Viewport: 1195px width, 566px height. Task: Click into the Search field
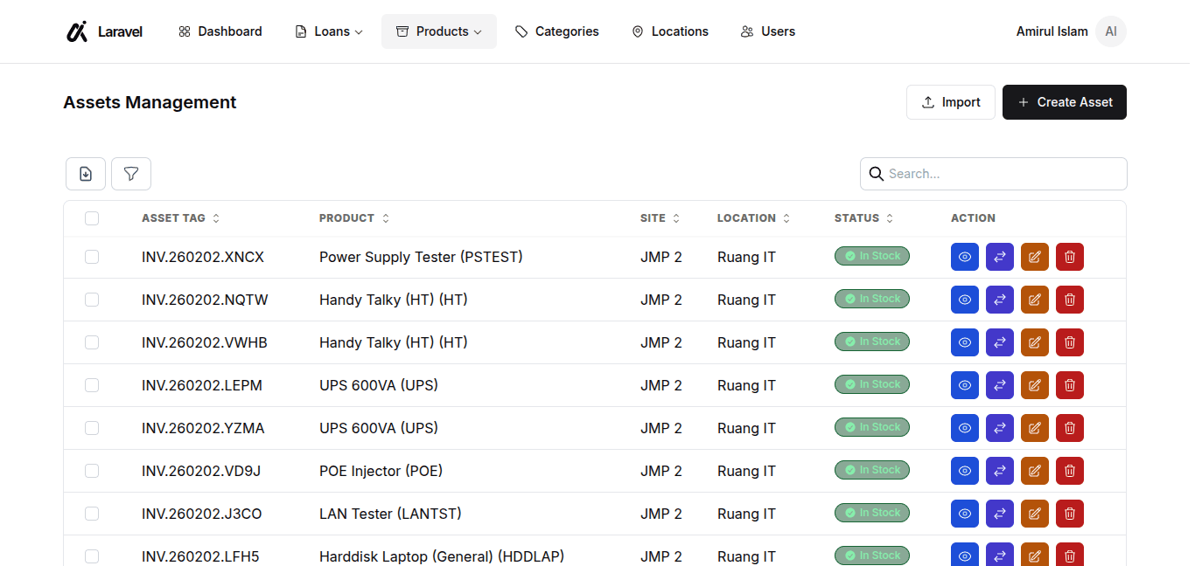click(x=993, y=173)
